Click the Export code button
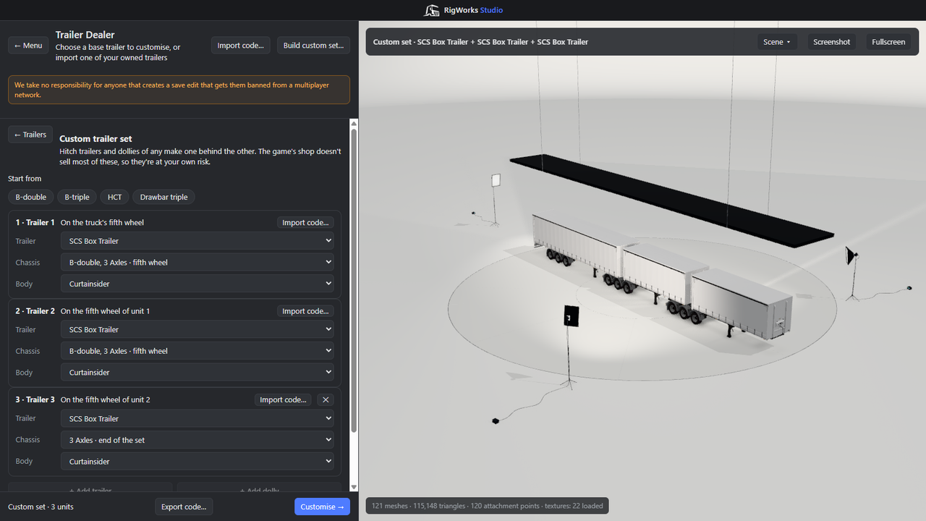 (184, 507)
